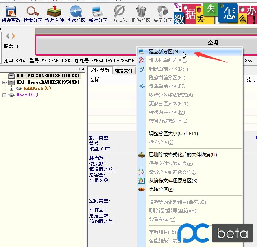
Task: Collapse the HD0:VBOXHARDDISK tree node
Action: [4, 76]
